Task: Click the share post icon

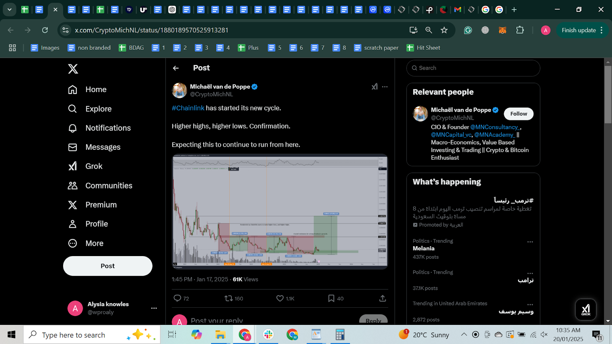Action: pyautogui.click(x=382, y=298)
